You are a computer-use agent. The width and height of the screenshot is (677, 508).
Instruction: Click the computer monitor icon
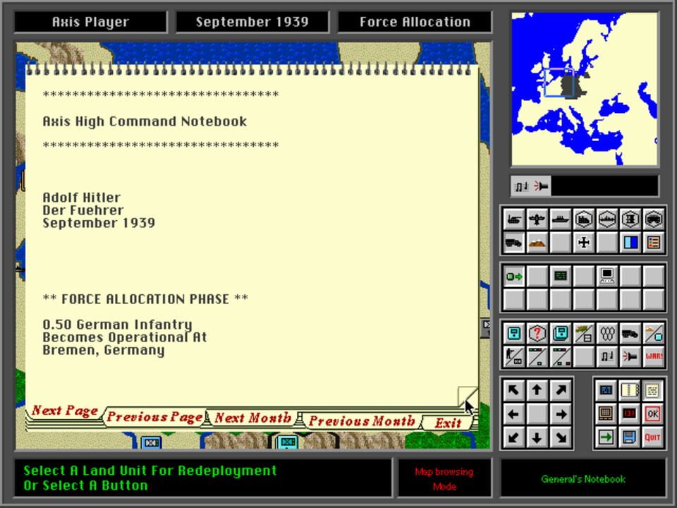point(606,276)
